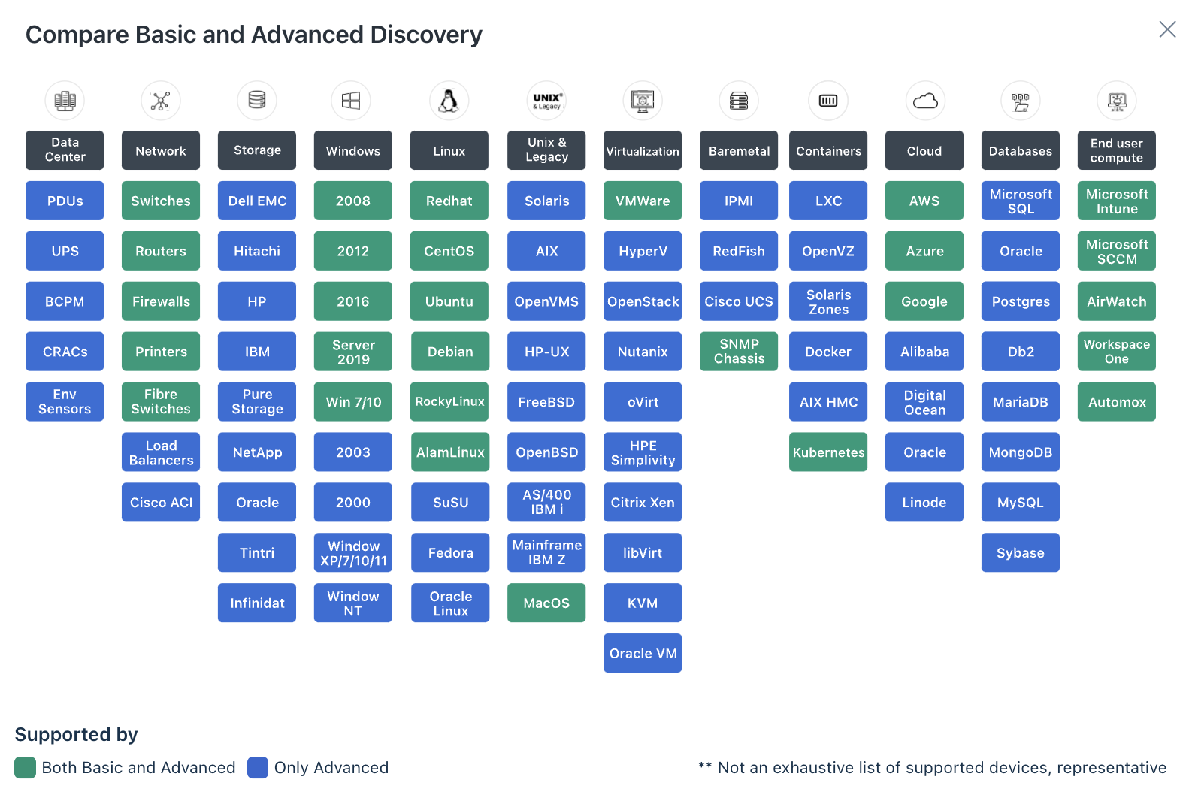Screen dimensions: 1192x789
Task: Click the PDUs tile
Action: click(x=65, y=201)
